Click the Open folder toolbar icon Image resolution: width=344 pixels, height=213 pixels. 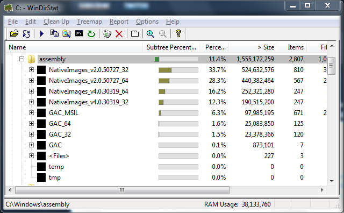15,33
